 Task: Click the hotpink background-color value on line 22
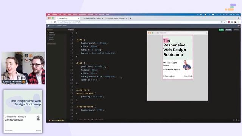[110, 76]
